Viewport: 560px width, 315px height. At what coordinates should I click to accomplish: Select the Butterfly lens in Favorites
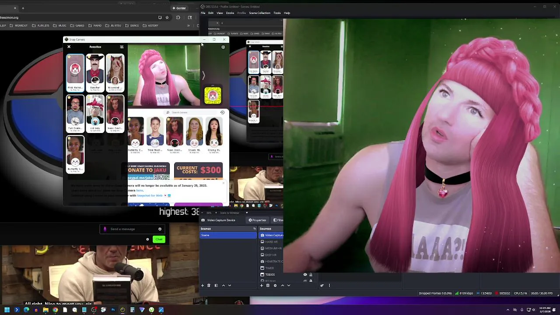pos(75,154)
